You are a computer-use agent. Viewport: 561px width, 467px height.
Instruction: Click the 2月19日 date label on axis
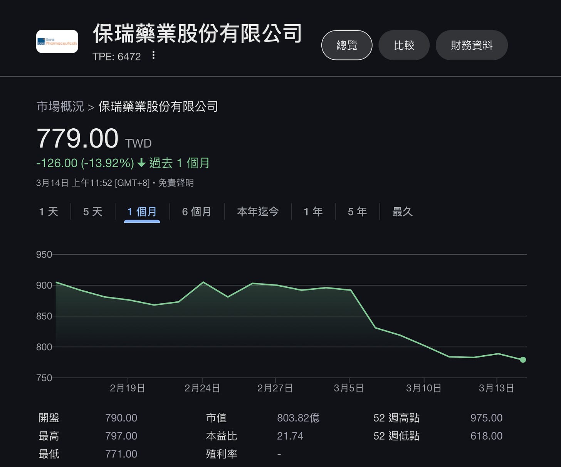(x=128, y=388)
